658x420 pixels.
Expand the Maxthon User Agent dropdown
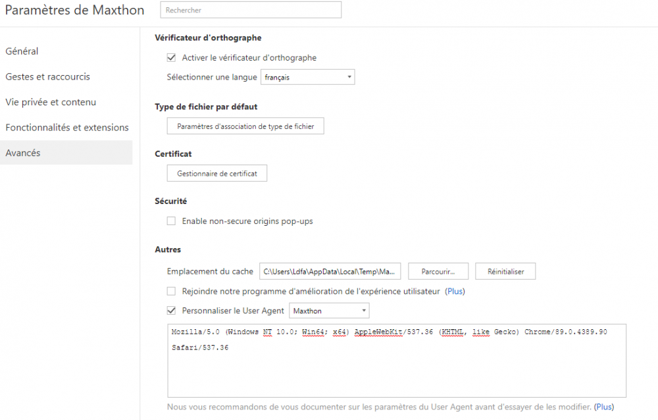tap(330, 311)
